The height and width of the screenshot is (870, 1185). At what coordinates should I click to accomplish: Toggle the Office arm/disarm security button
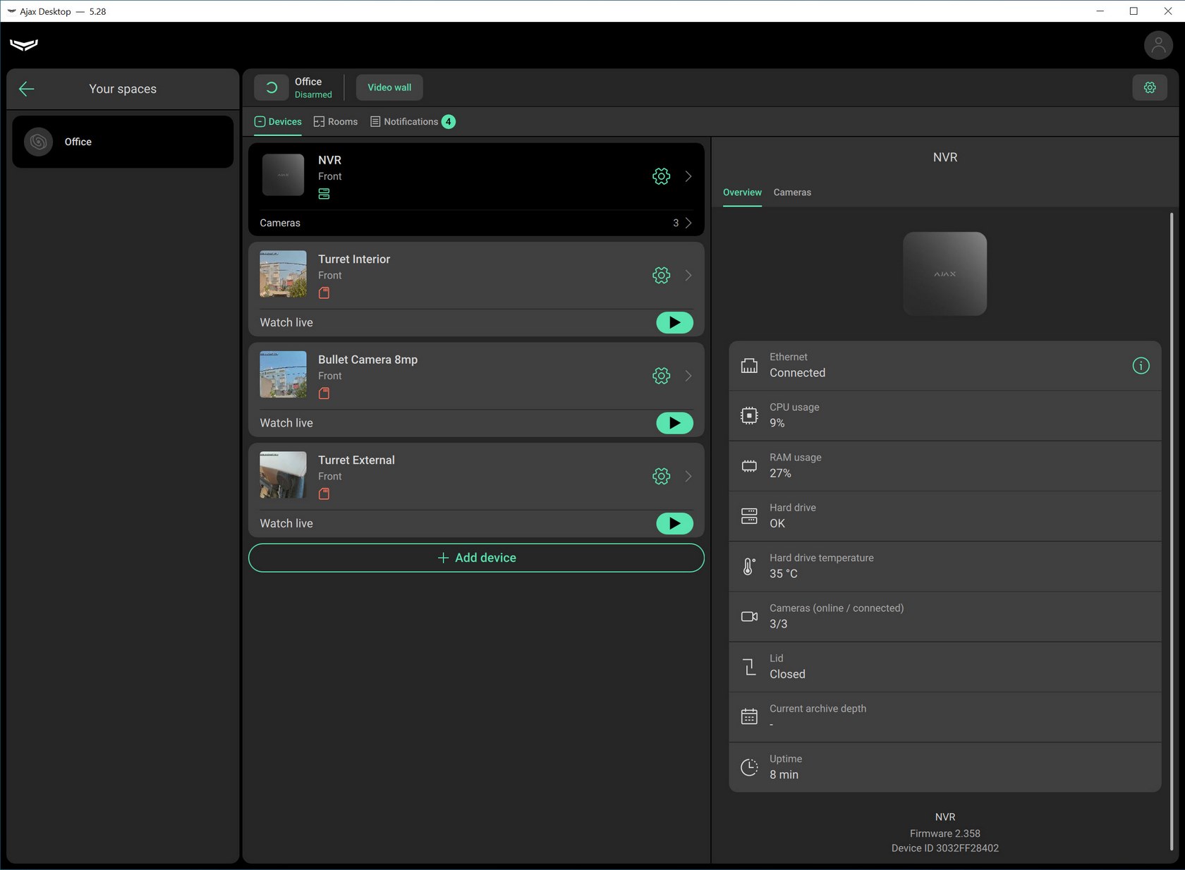pos(272,87)
